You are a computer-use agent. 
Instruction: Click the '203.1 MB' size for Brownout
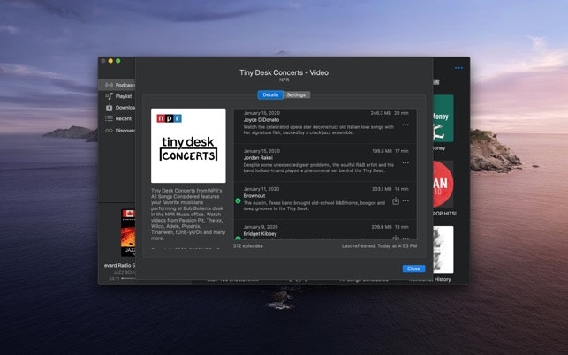382,189
